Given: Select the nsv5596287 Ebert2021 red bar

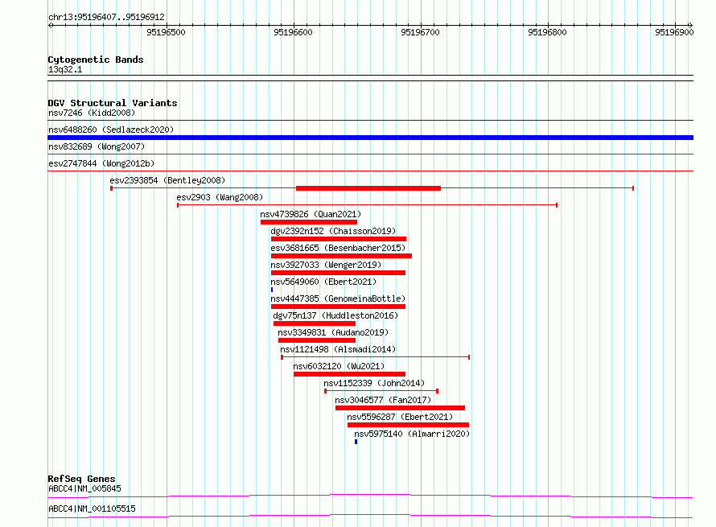Looking at the screenshot, I should click(x=408, y=425).
